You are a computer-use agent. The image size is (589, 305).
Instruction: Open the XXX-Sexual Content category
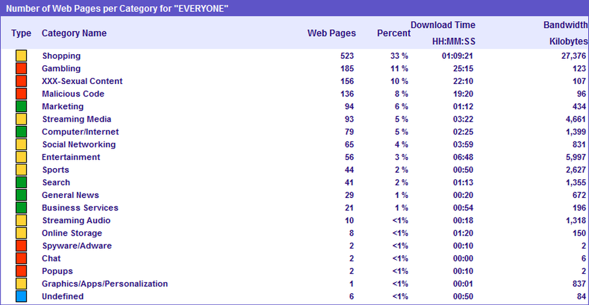click(x=82, y=81)
